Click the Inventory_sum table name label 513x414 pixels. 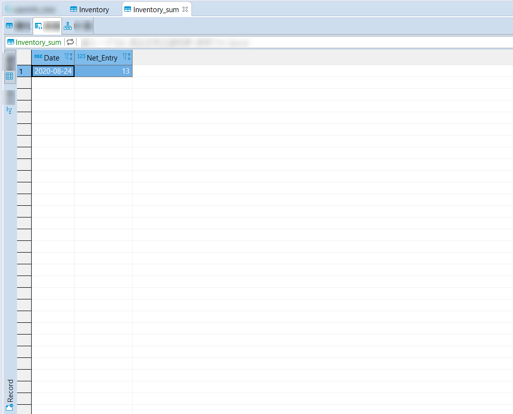click(x=38, y=42)
